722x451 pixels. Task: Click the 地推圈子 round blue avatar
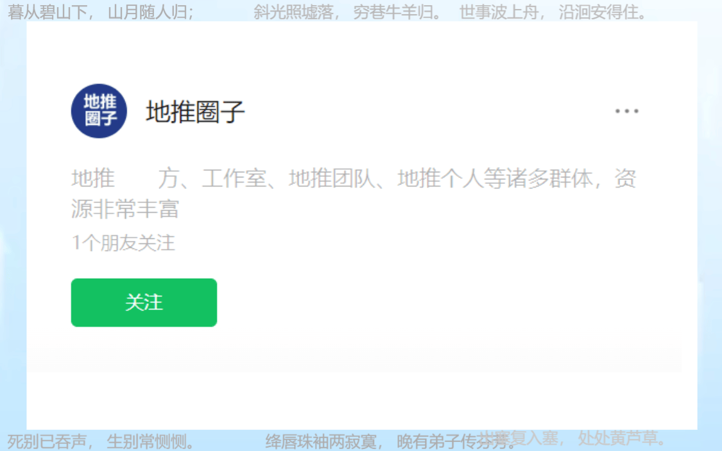click(x=99, y=111)
